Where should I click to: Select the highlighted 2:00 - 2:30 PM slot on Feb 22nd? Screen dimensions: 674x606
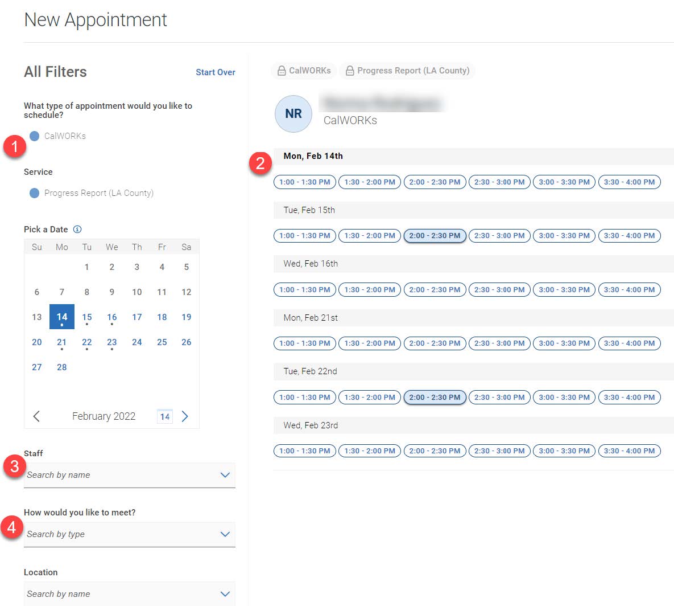435,397
